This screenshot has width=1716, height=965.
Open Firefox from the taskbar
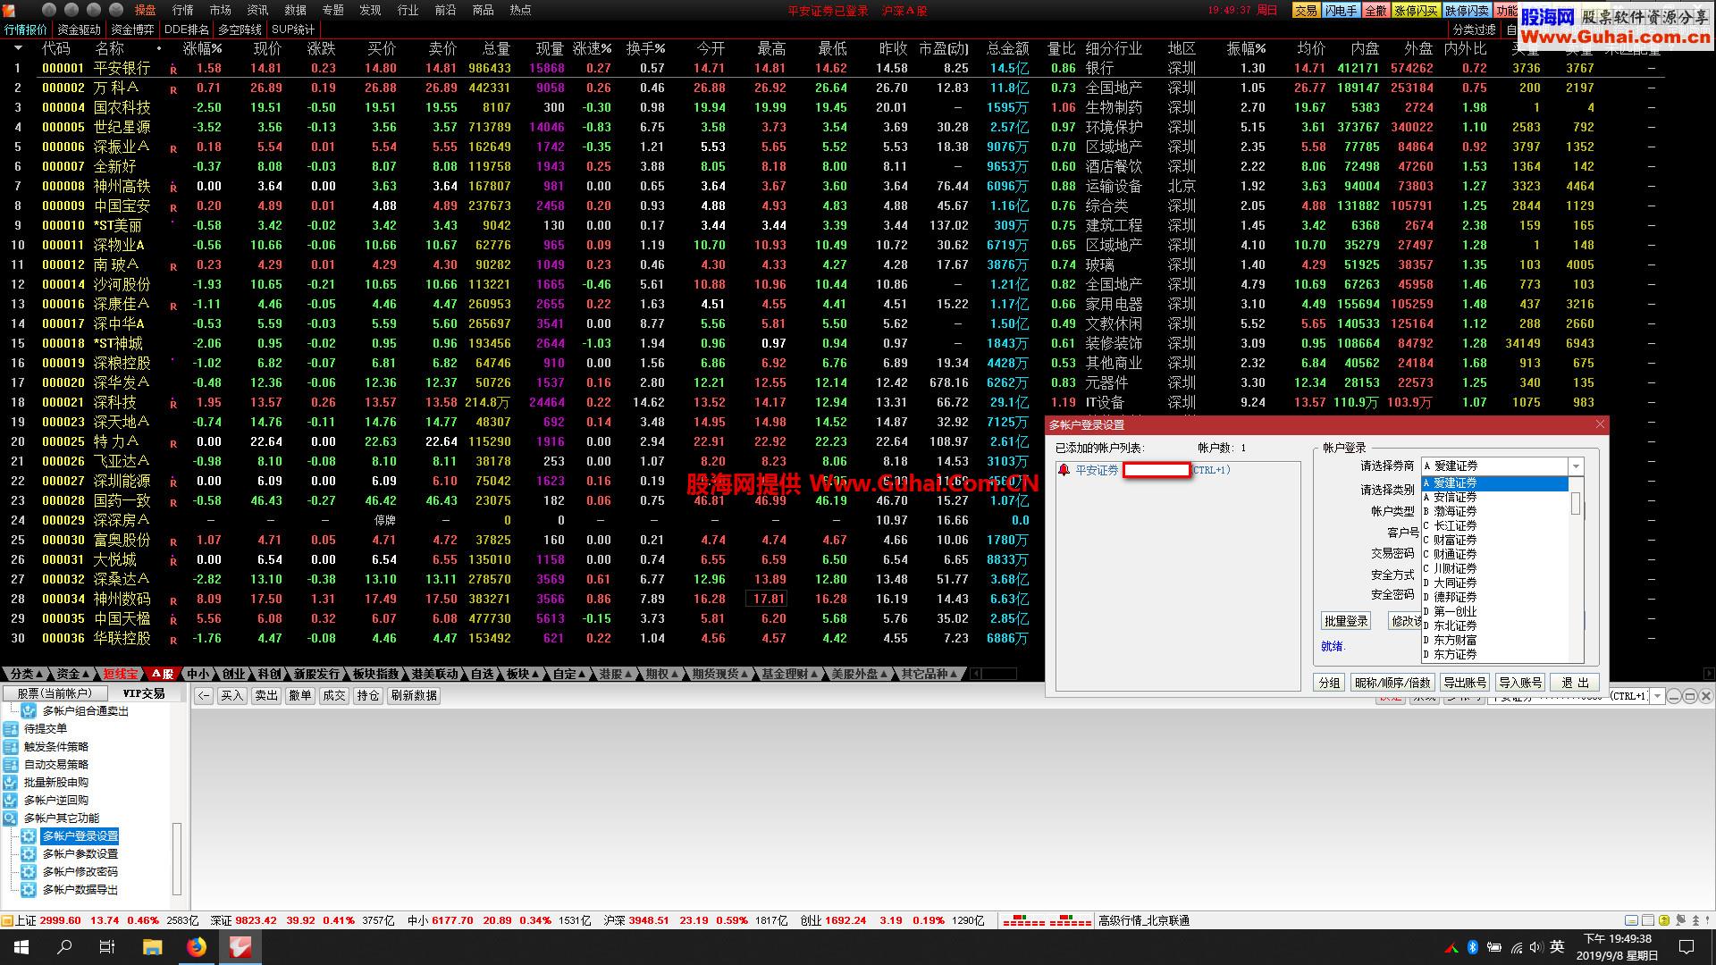click(x=196, y=947)
